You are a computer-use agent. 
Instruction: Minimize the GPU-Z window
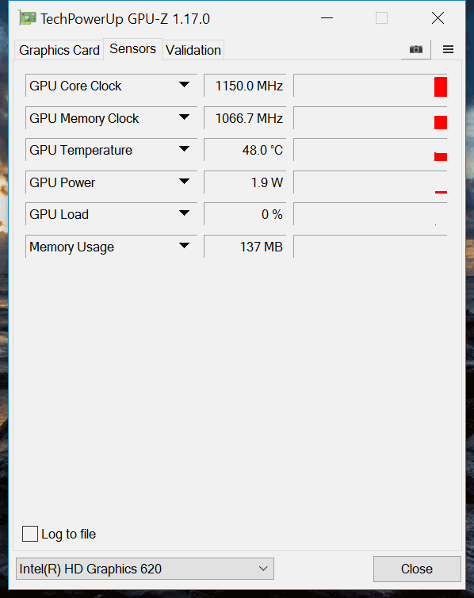tap(327, 18)
